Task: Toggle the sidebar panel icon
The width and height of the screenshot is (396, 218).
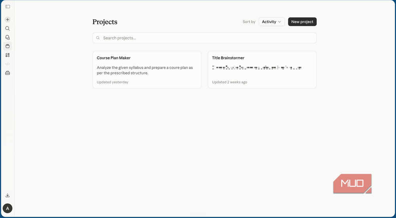Action: (x=8, y=7)
